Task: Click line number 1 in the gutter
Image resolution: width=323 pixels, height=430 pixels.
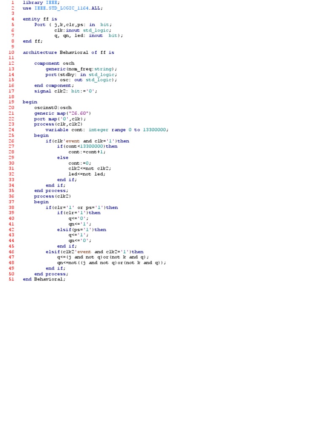Action: (12, 3)
